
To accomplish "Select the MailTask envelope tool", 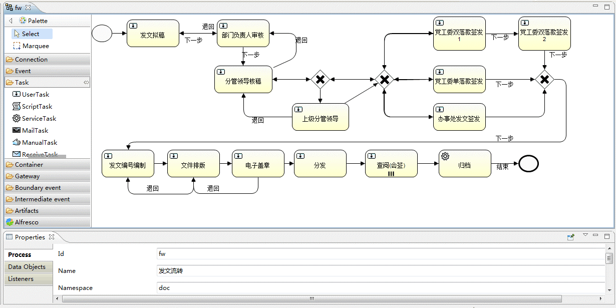I will click(x=35, y=131).
